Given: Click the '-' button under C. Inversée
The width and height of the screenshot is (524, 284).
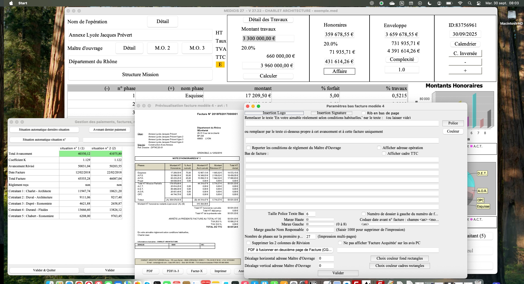Looking at the screenshot, I should (x=465, y=62).
